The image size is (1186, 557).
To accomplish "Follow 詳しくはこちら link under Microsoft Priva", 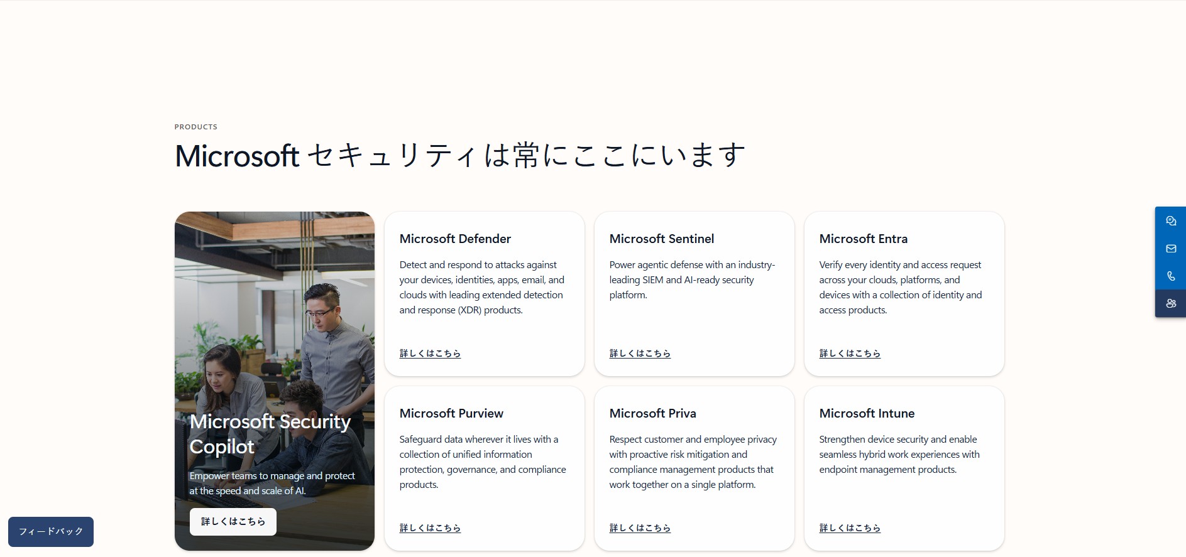I will 640,528.
